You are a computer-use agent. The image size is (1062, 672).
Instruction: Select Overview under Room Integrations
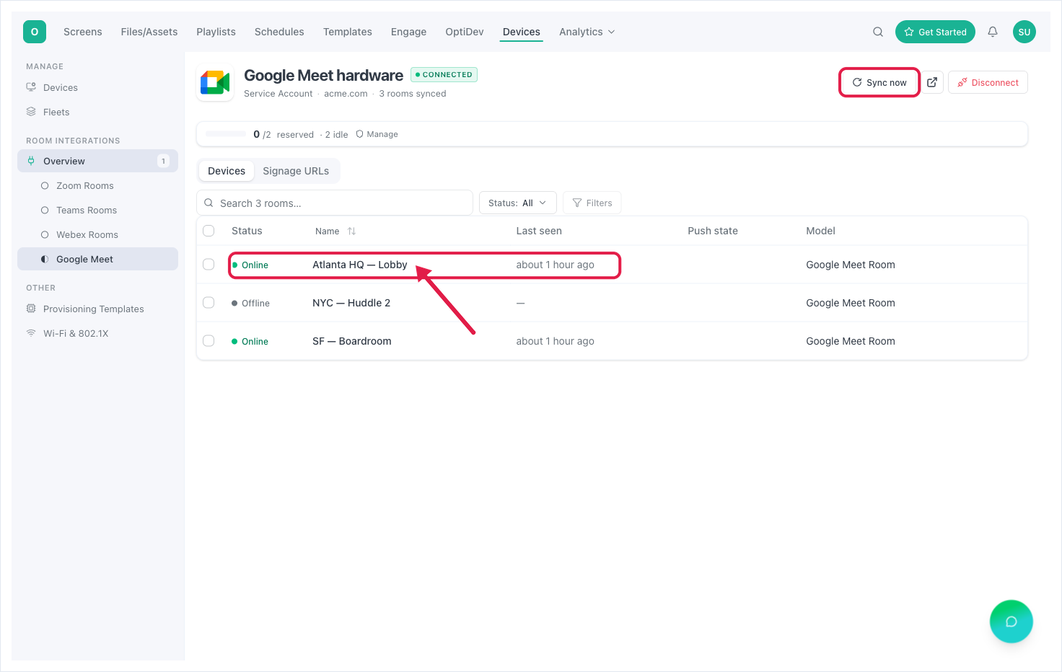coord(98,161)
